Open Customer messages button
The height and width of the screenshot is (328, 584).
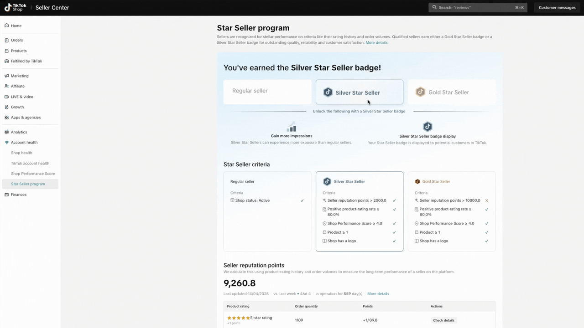pyautogui.click(x=557, y=7)
